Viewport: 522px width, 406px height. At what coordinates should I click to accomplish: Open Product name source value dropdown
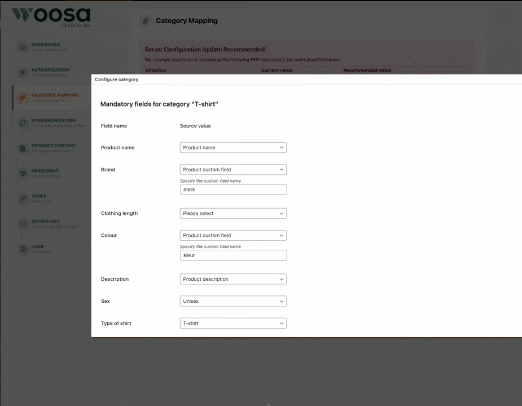coord(233,147)
